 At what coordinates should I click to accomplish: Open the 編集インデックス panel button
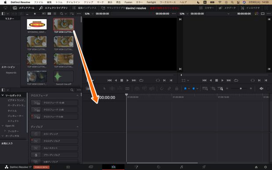[x=84, y=8]
